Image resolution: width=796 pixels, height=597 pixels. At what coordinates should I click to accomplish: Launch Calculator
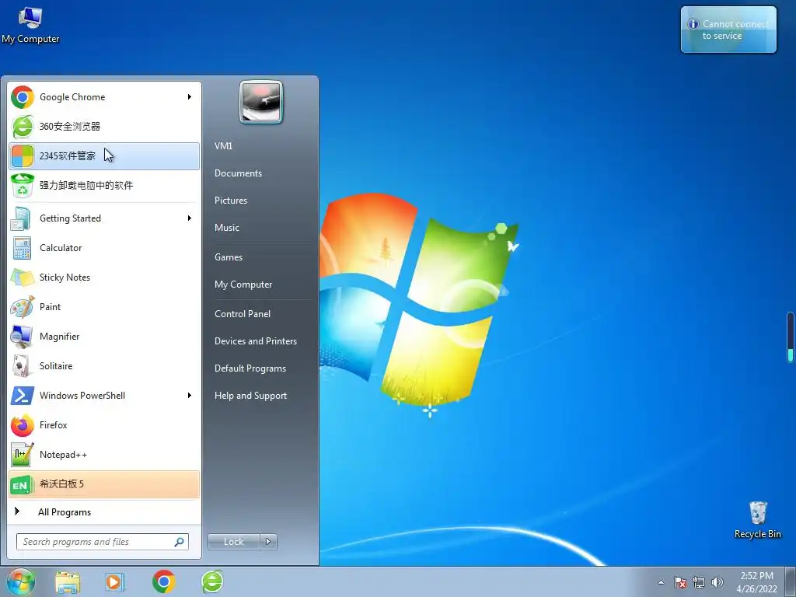[x=104, y=248]
